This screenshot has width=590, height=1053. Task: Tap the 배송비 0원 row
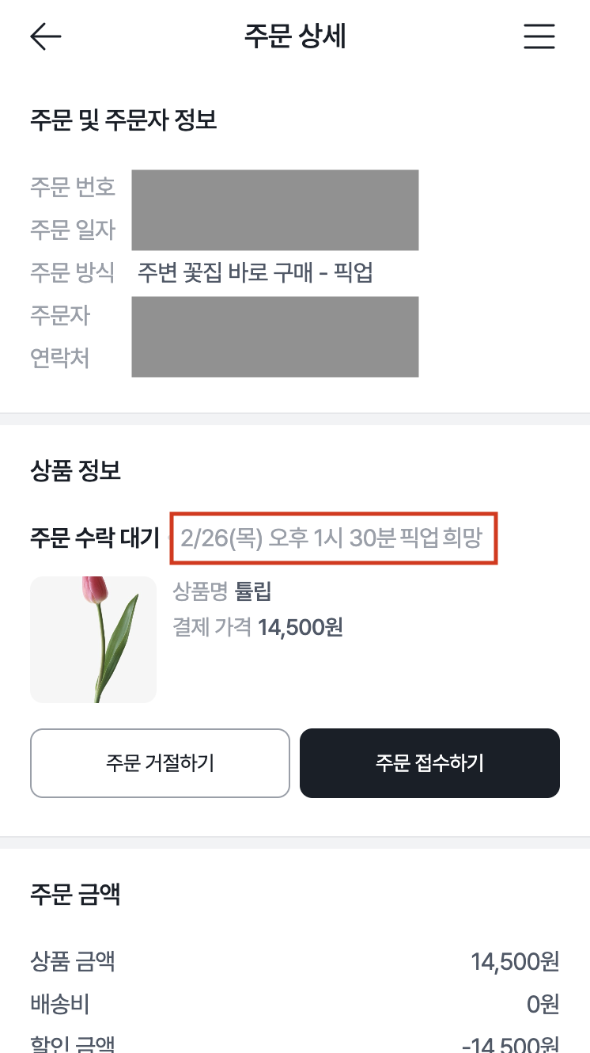point(294,1004)
